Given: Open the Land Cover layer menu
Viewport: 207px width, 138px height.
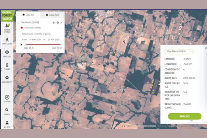Looking at the screenshot, I should coord(7,40).
